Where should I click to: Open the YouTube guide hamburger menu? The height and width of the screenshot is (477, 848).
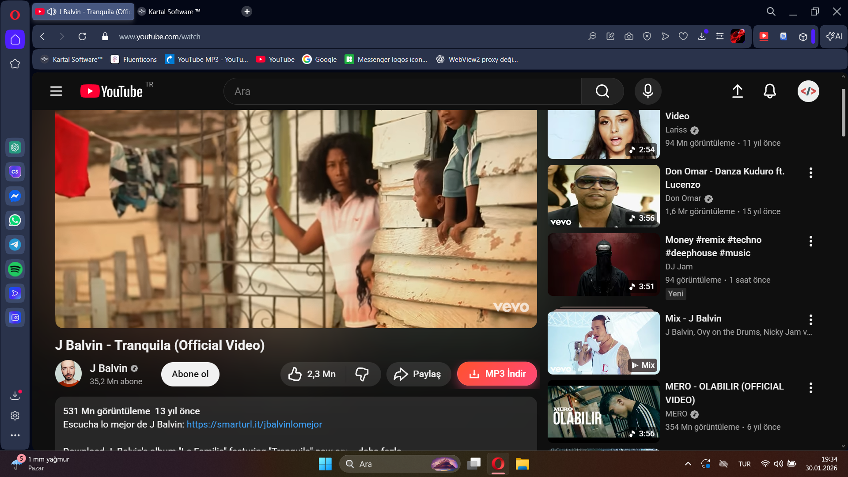56,91
